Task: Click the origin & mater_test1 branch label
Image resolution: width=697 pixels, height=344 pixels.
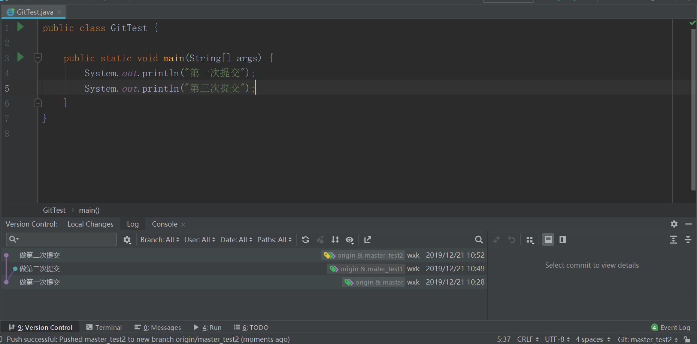Action: [366, 269]
